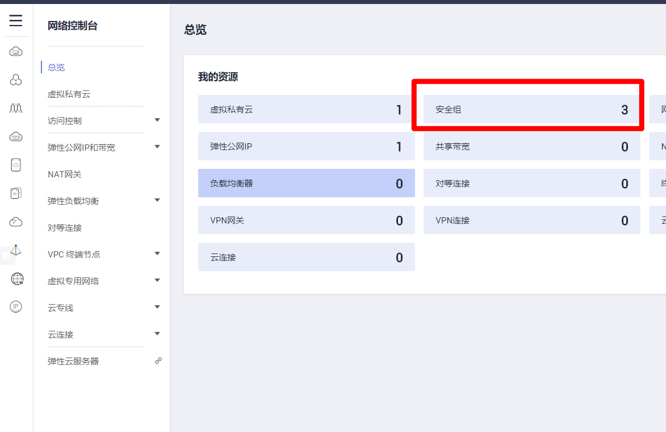
Task: Open the 云连接 resource card
Action: click(306, 257)
